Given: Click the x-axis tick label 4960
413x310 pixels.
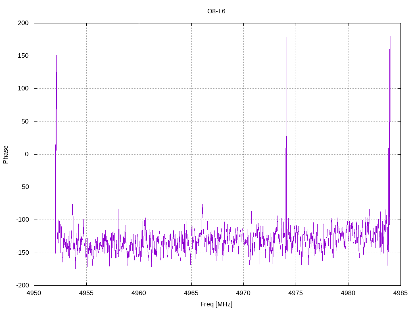Looking at the screenshot, I should click(139, 293).
